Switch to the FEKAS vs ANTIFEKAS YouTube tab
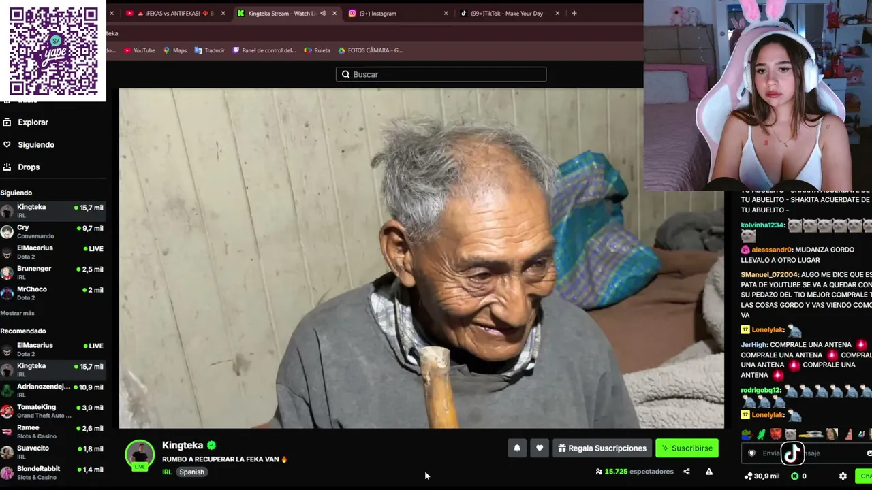Screen dimensions: 872x490 [x=174, y=13]
